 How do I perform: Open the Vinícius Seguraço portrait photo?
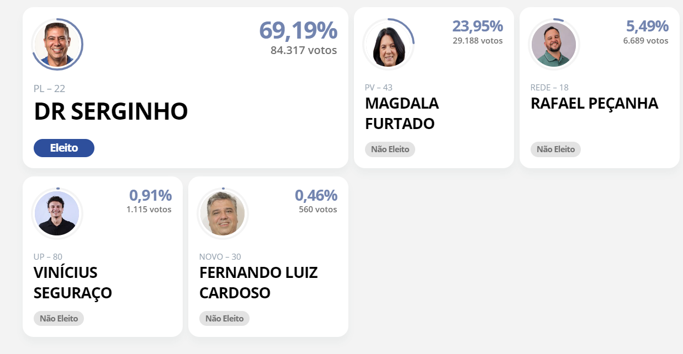tap(57, 213)
